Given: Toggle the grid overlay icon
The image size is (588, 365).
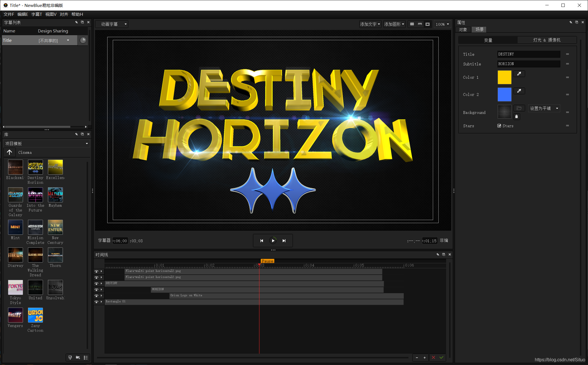Looking at the screenshot, I should tap(412, 24).
